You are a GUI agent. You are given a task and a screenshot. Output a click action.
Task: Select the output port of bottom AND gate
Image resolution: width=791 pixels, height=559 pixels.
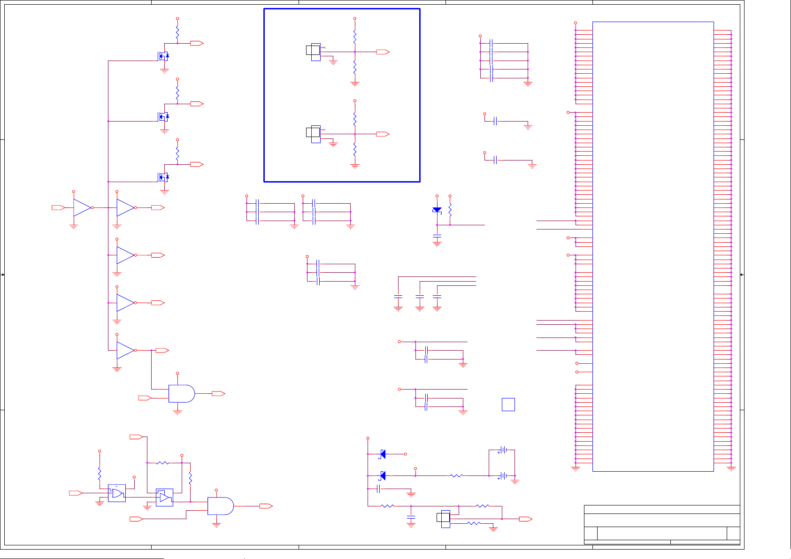266,506
